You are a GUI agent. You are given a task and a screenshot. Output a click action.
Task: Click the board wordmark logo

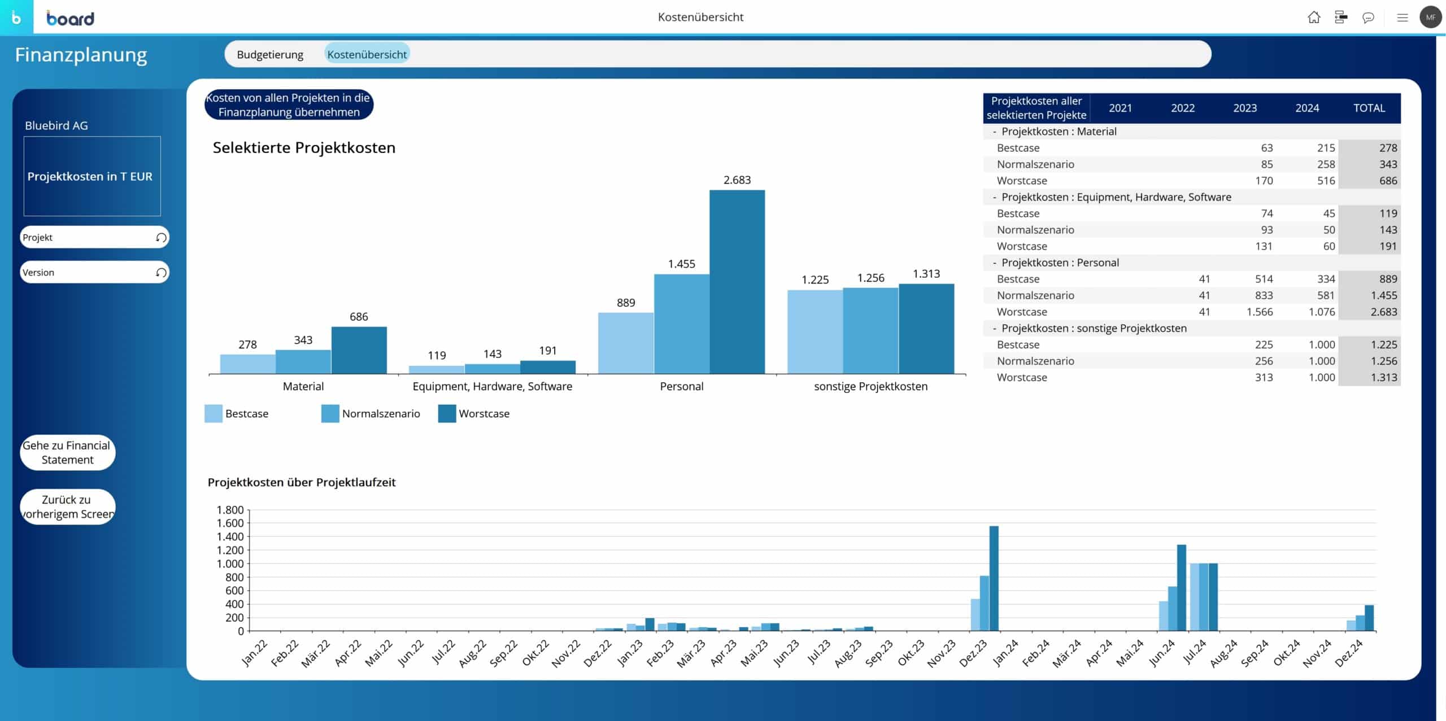[x=71, y=18]
